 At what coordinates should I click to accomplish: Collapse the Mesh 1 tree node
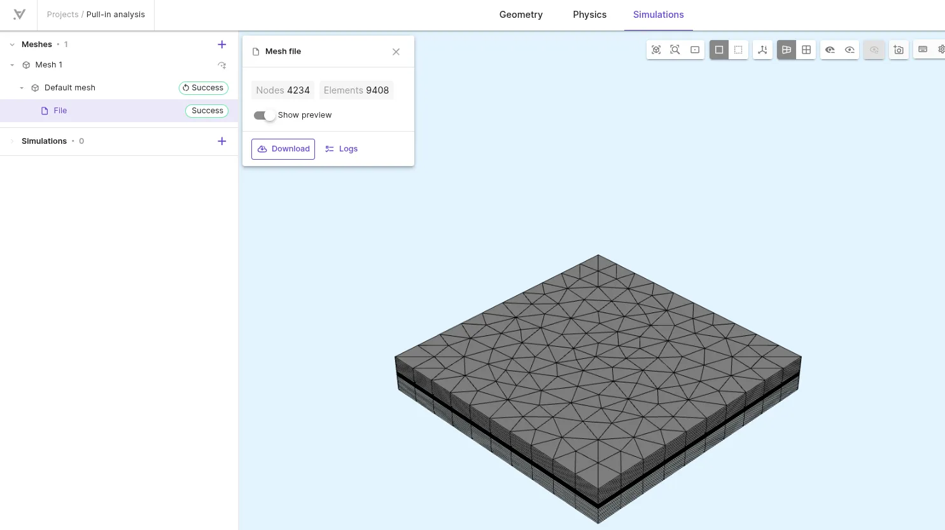[12, 65]
